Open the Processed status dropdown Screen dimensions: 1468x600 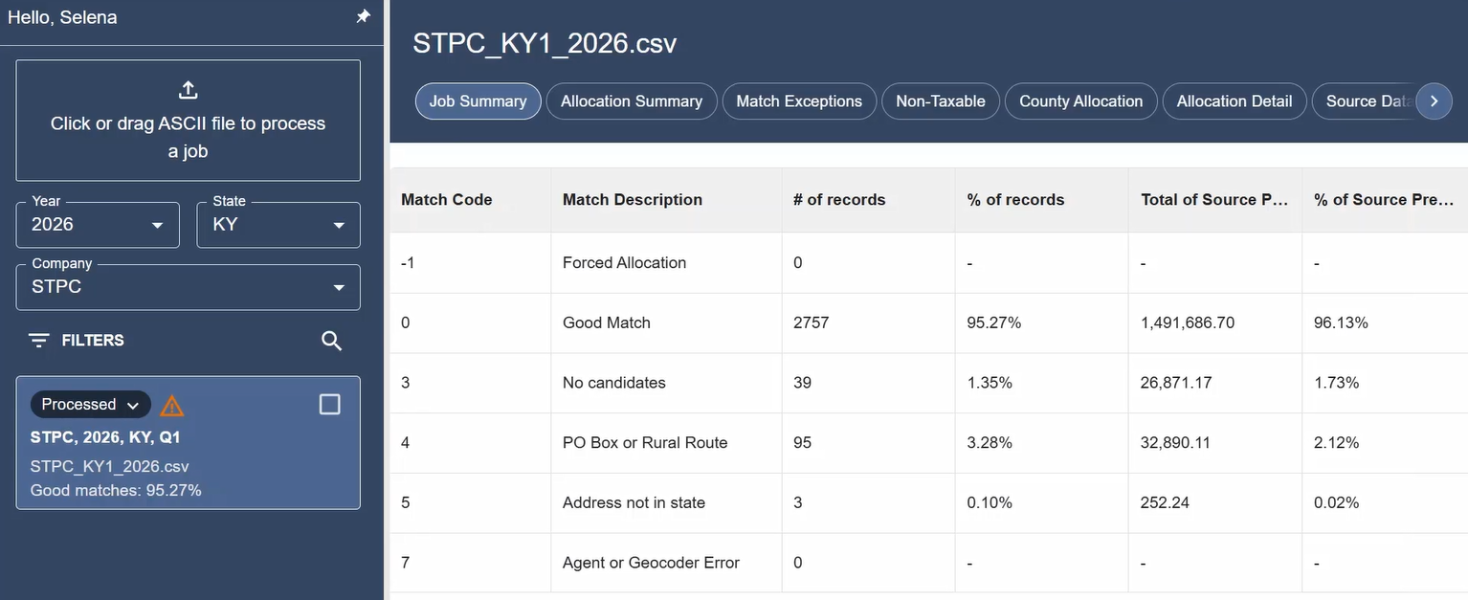click(x=91, y=405)
